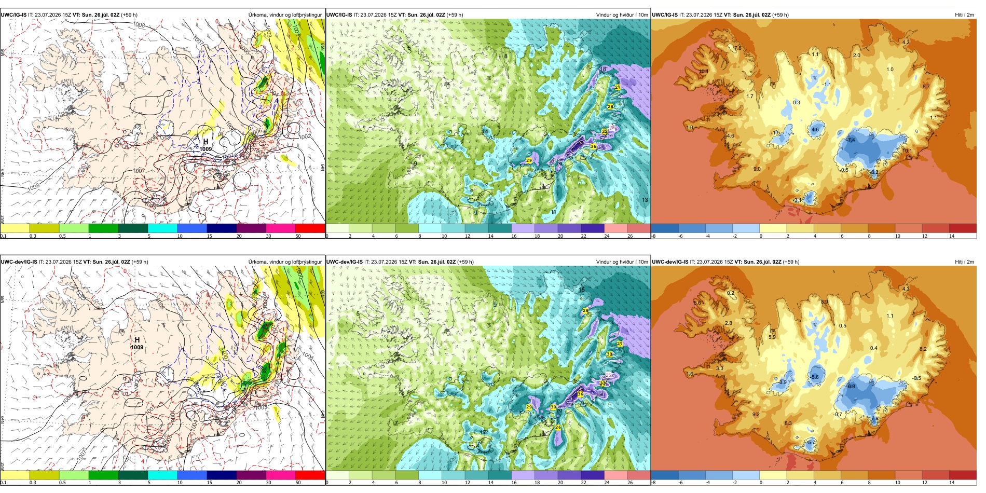The image size is (986, 493).
Task: Click the H 1009 high-pressure marker in UWC precipitation map
Action: 206,145
